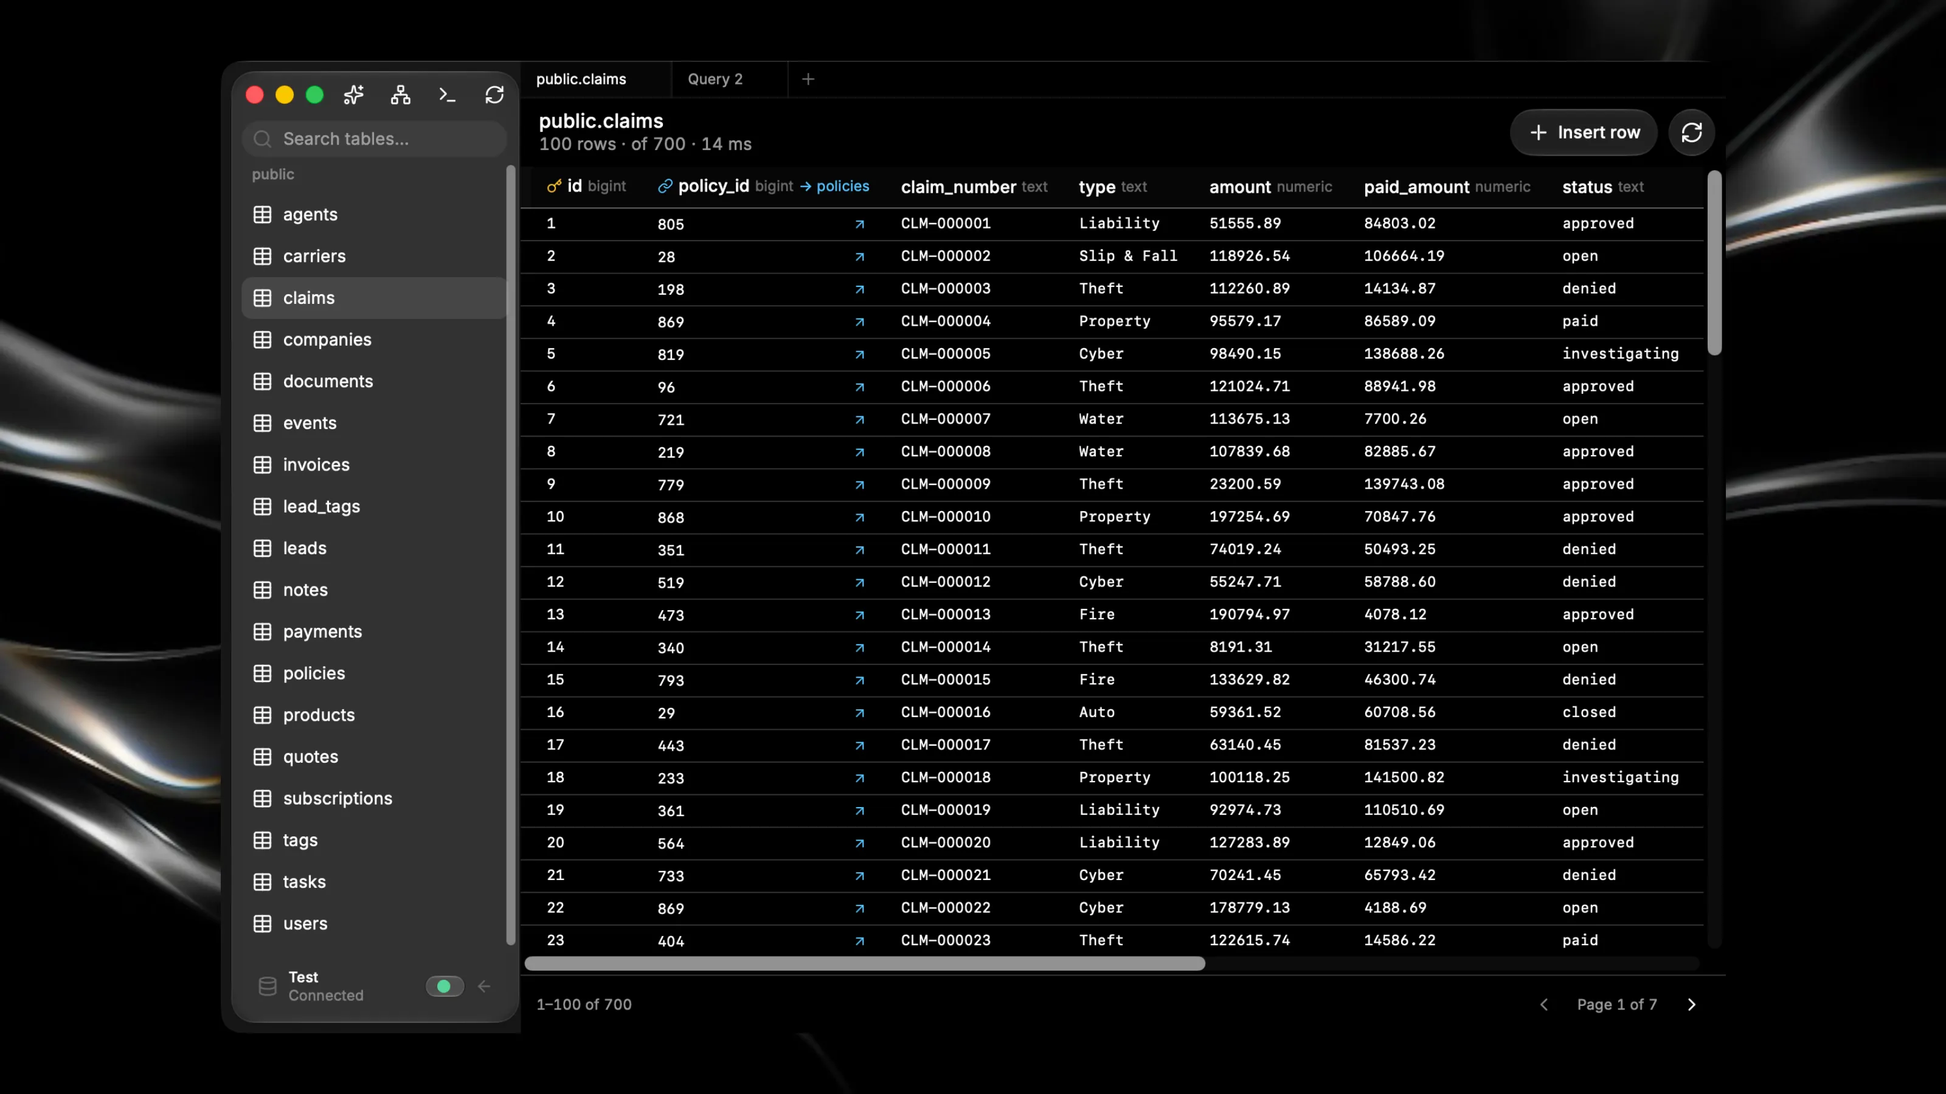Click the companies table grid icon
The height and width of the screenshot is (1094, 1946).
(x=262, y=340)
